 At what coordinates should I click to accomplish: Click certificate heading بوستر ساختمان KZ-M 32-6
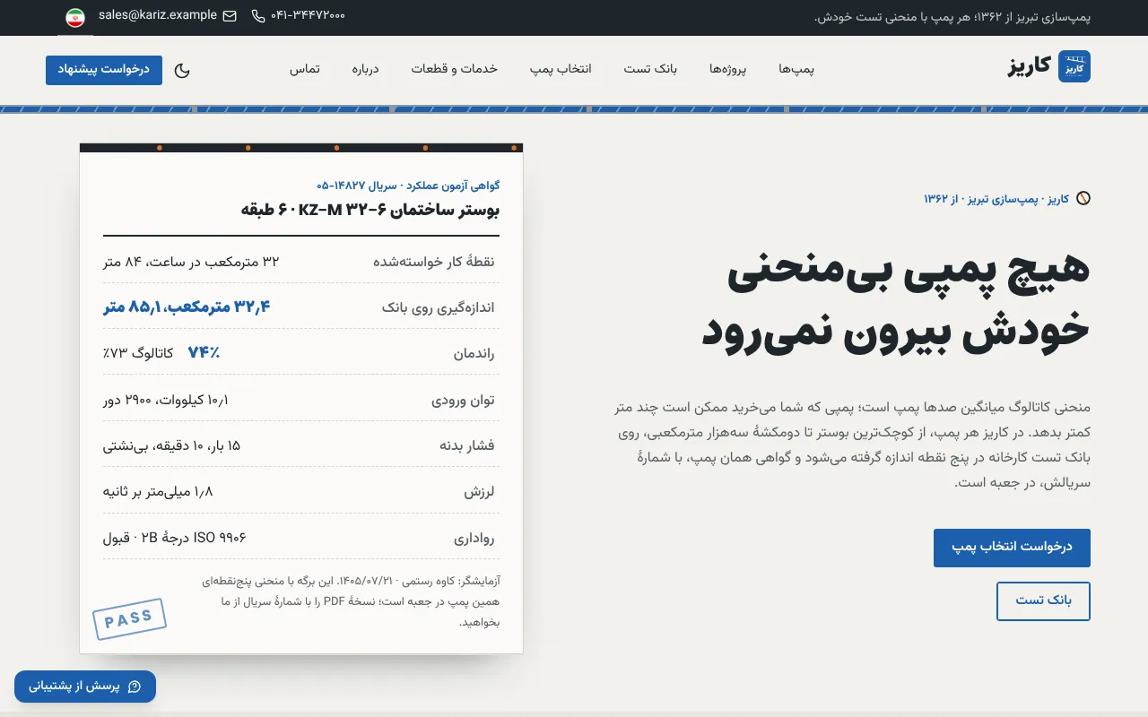point(370,210)
